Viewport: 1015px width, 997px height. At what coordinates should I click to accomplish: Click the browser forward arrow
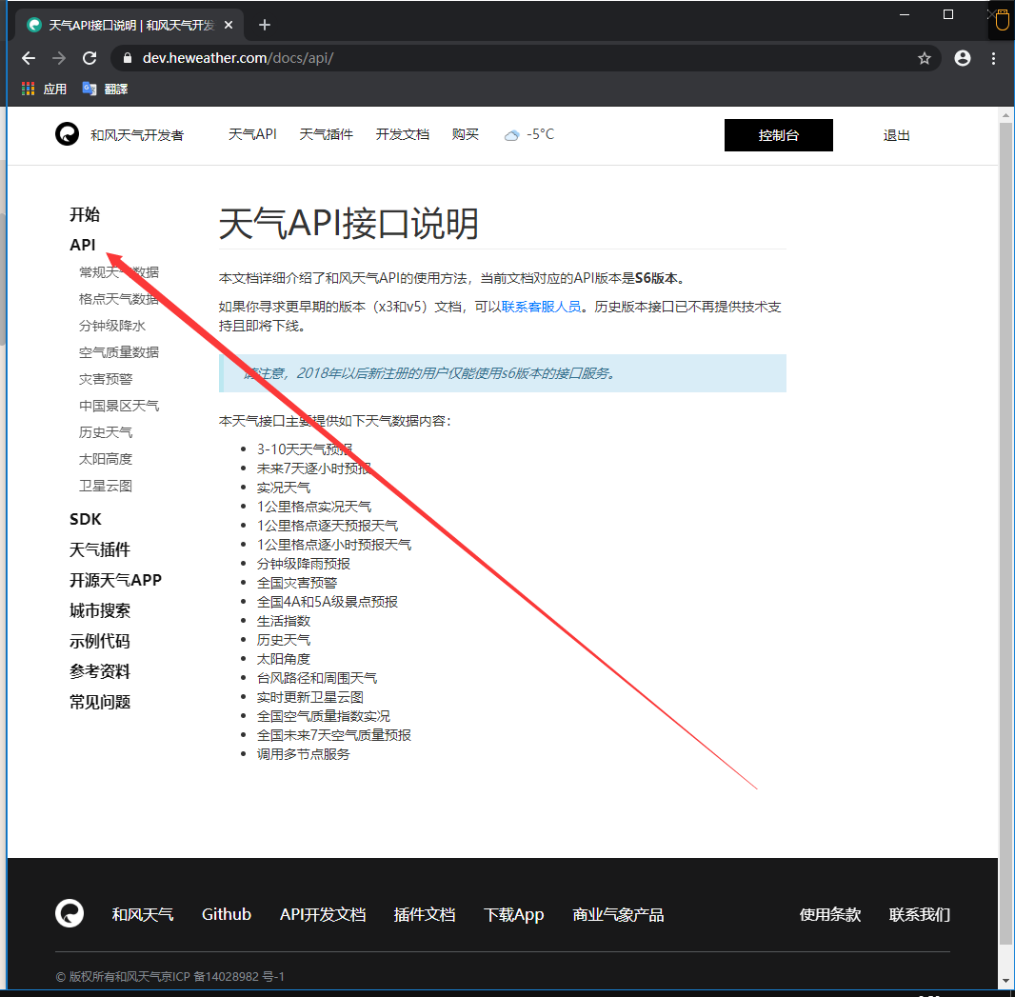(x=59, y=58)
